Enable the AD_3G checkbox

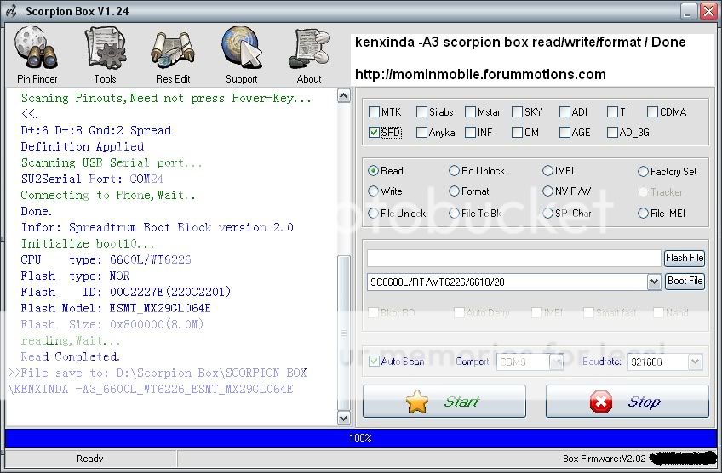pos(612,133)
